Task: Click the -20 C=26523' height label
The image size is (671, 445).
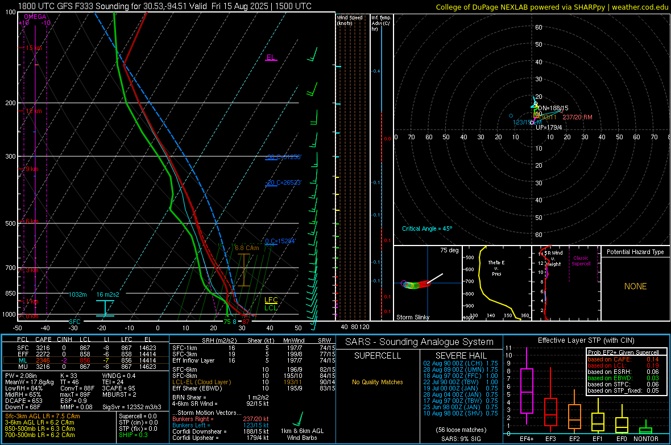Action: (283, 182)
